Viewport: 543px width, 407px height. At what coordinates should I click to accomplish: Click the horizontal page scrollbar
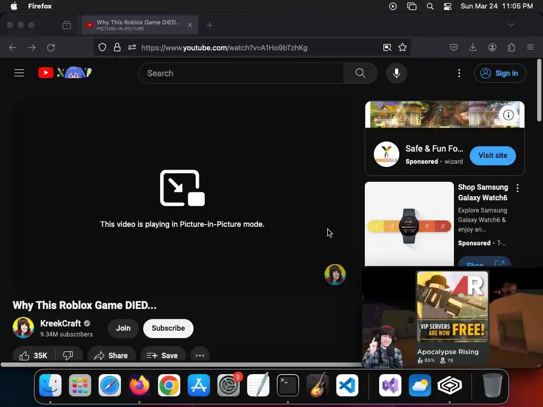point(180,365)
